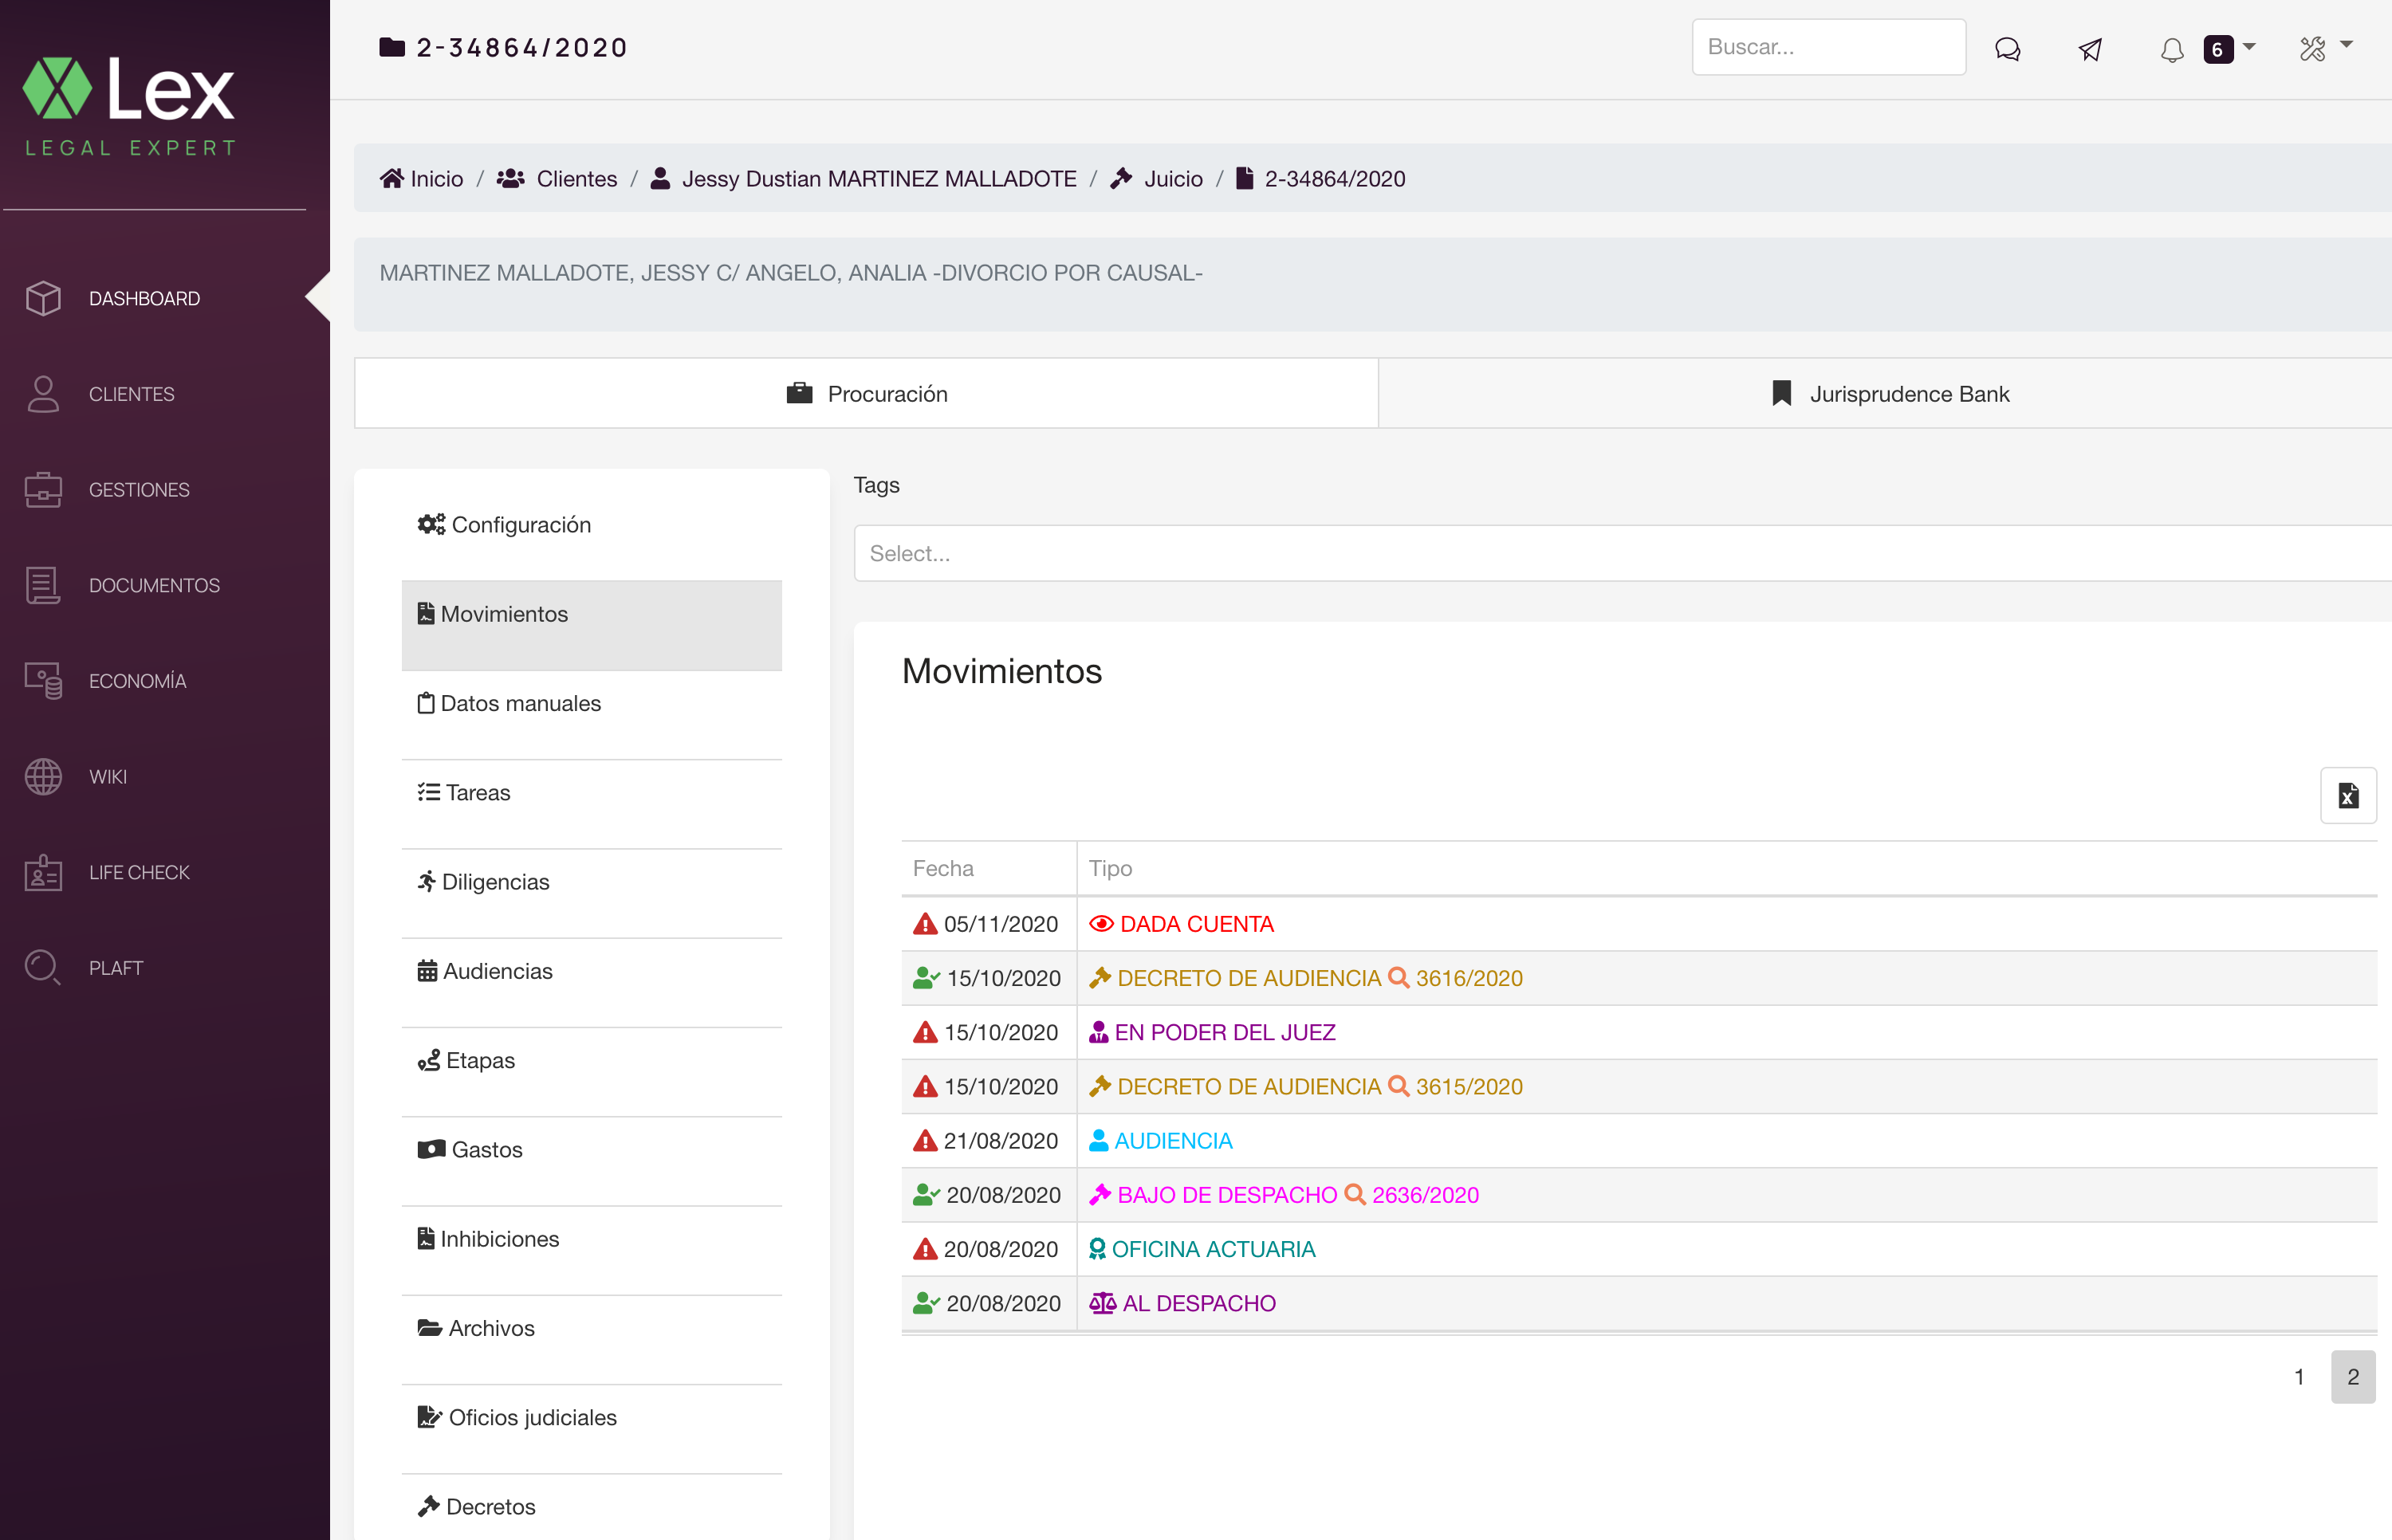This screenshot has height=1540, width=2392.
Task: Open decree 3616/2020 magnifier link
Action: click(1399, 978)
